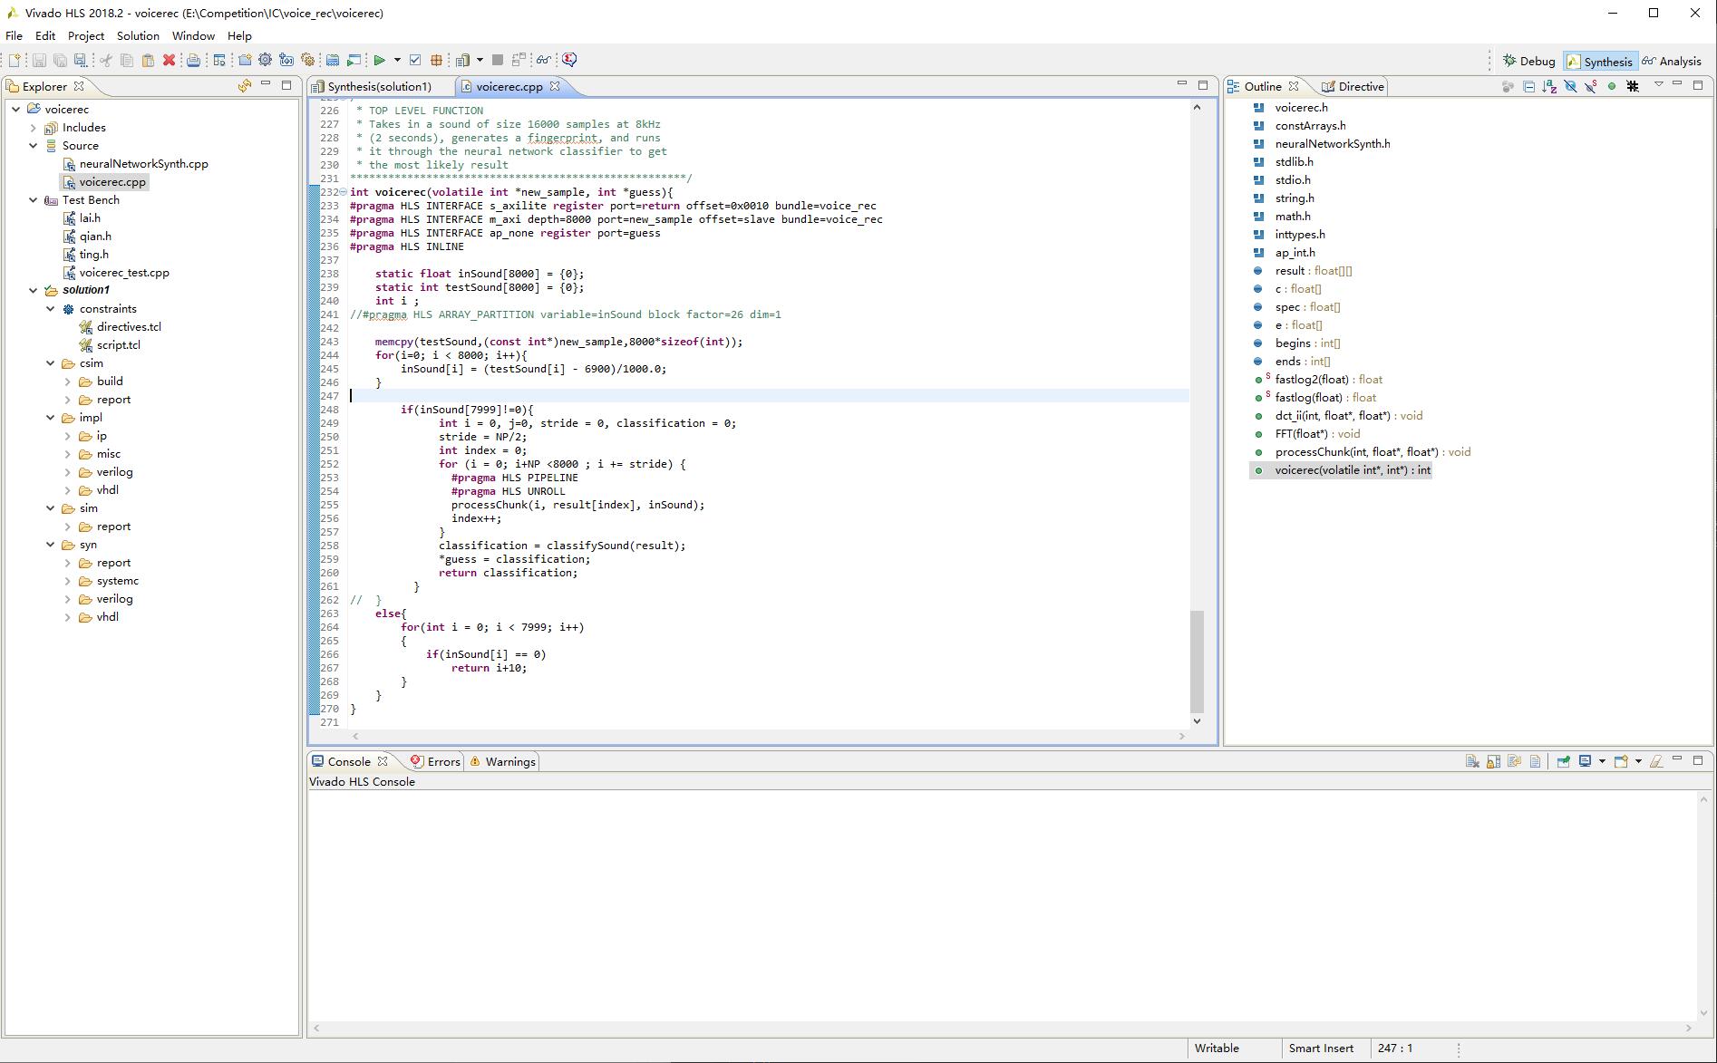Screen dimensions: 1717x1063
Task: Switch to the Analysis perspective
Action: 1672,61
